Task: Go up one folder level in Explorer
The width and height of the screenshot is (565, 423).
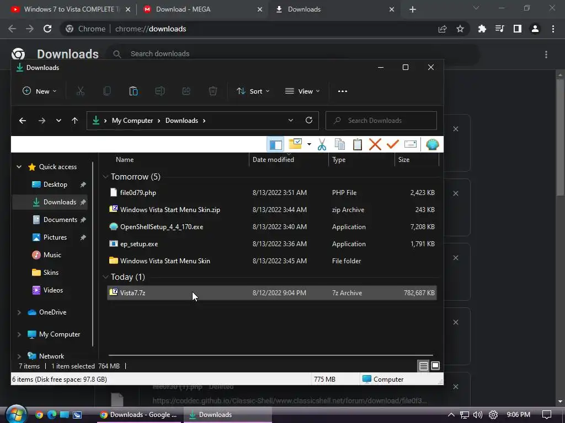Action: (x=74, y=121)
